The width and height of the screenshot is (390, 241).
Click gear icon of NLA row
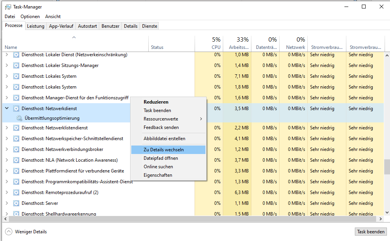click(x=16, y=160)
